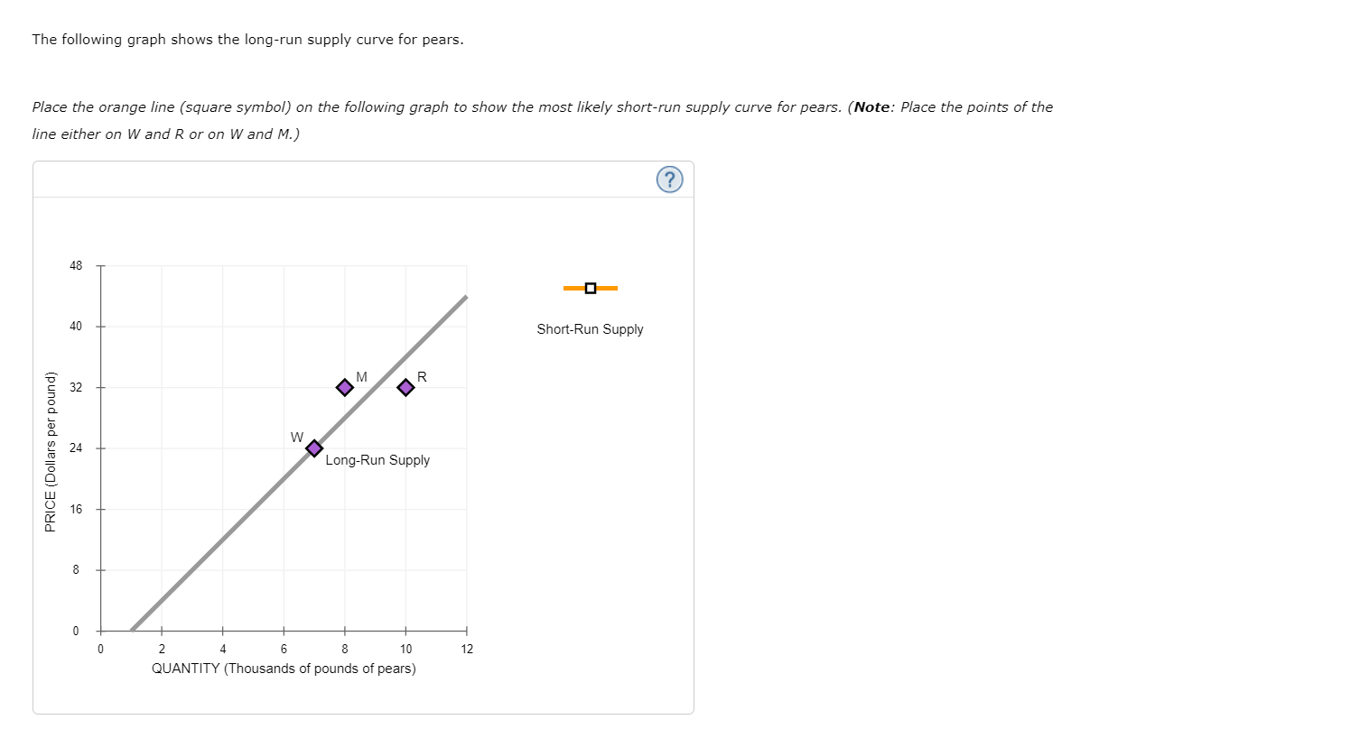Click the 48 tick on price axis
Image resolution: width=1360 pixels, height=729 pixels.
pos(75,266)
